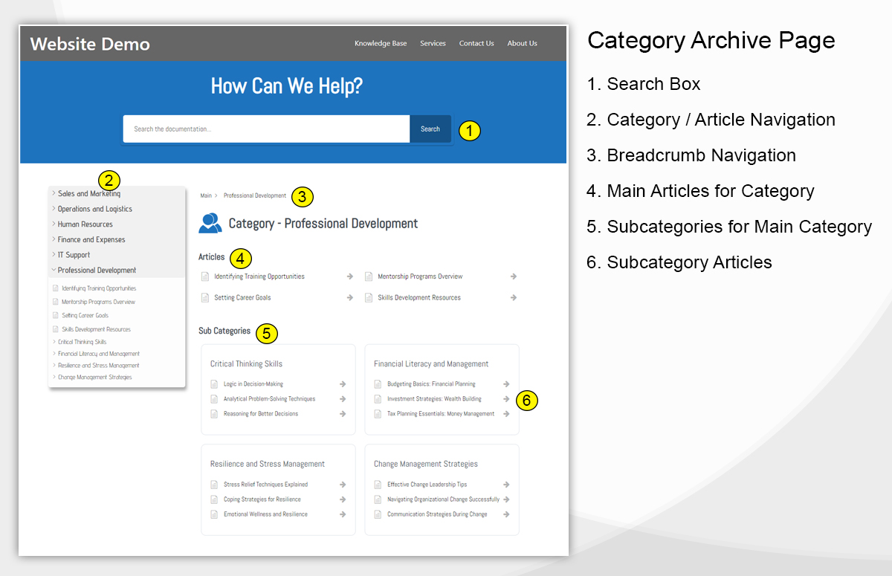
Task: Click document icon for Budgeting Basics article
Action: 378,384
